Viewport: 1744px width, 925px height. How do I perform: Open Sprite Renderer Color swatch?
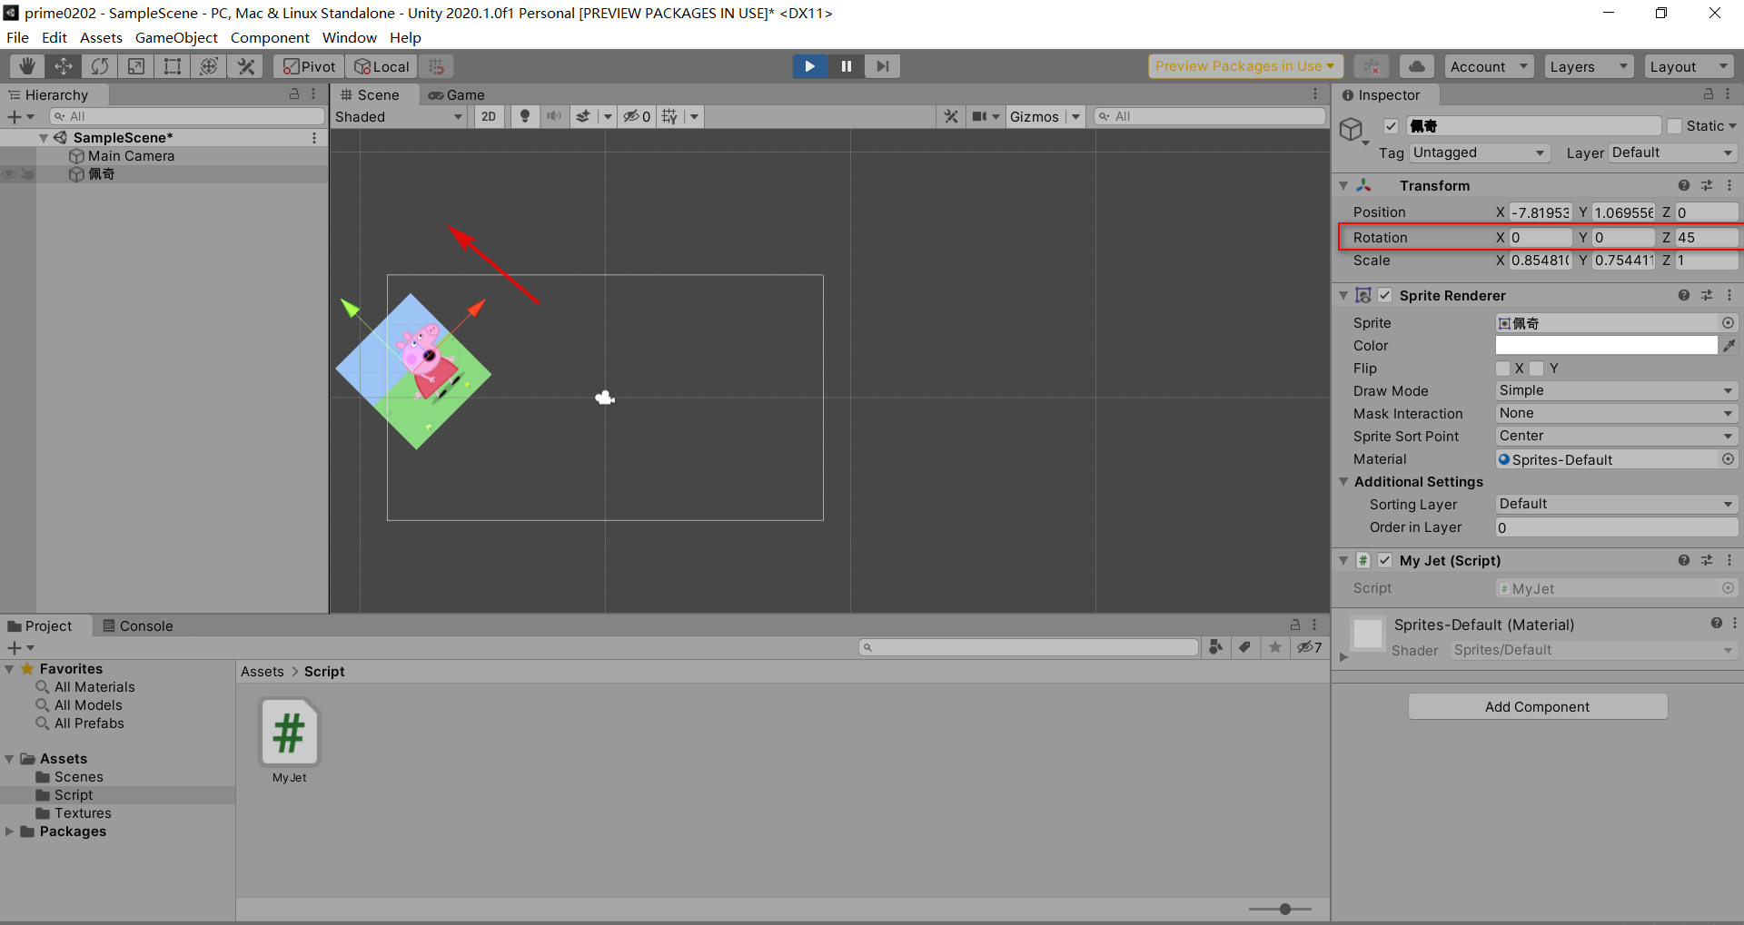tap(1606, 345)
